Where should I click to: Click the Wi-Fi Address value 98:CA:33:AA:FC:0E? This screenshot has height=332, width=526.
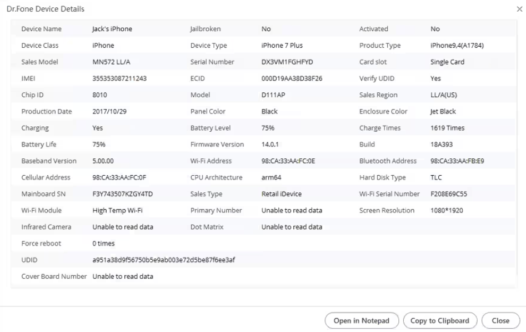[x=288, y=161]
